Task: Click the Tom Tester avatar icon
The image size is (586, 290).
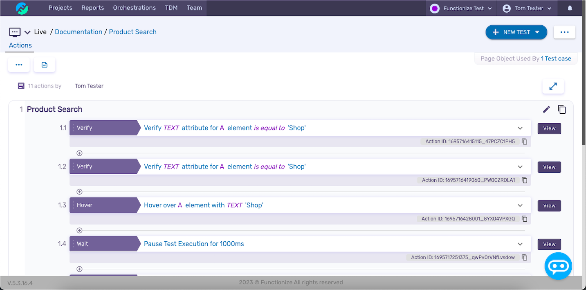Action: (507, 8)
